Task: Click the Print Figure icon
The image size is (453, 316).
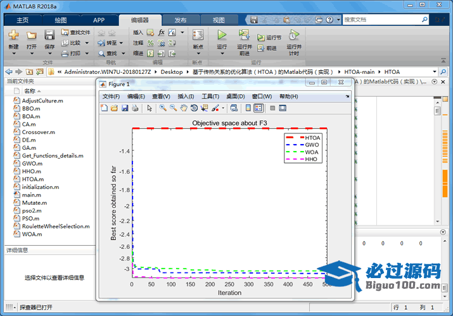Action: 135,108
